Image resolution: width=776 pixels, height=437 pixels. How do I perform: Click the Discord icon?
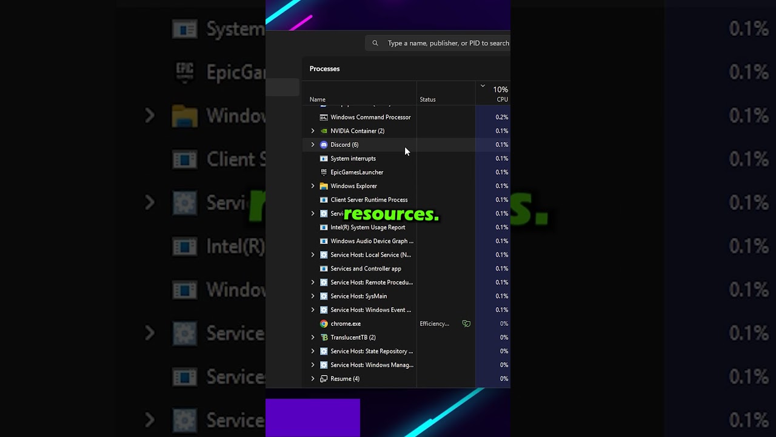coord(324,145)
